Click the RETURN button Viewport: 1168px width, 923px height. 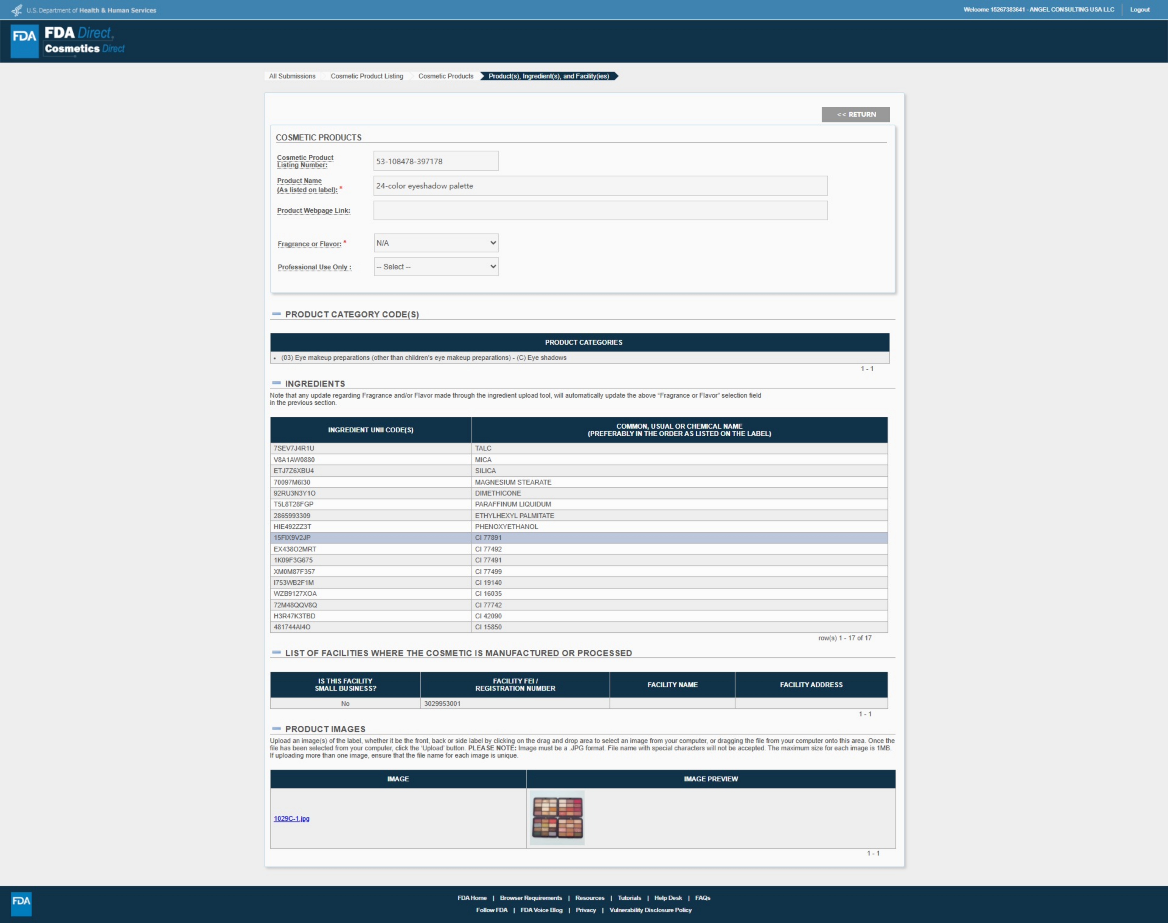(855, 115)
